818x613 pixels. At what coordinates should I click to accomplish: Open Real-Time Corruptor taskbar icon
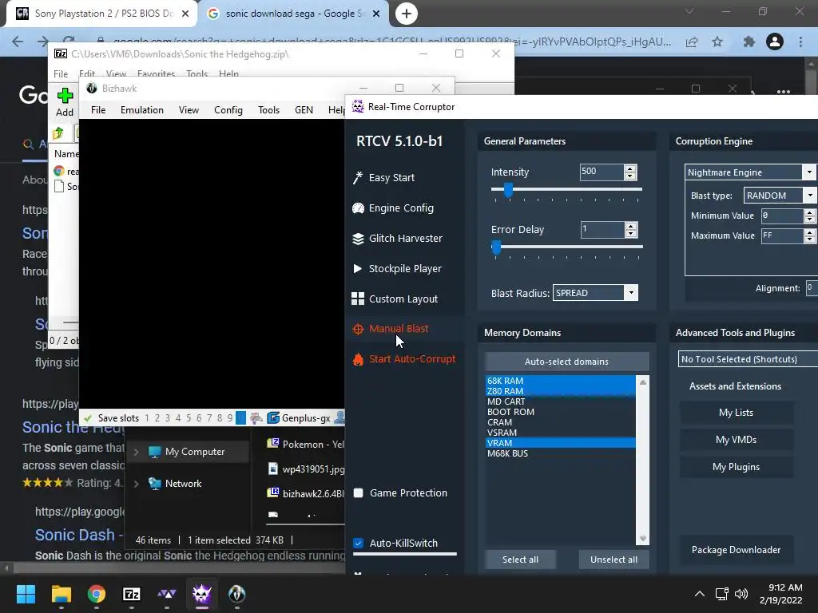[202, 594]
